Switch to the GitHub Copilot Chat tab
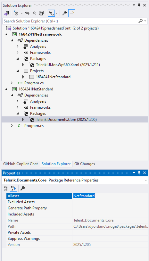Screen dimensions: 149x261 coord(21,164)
